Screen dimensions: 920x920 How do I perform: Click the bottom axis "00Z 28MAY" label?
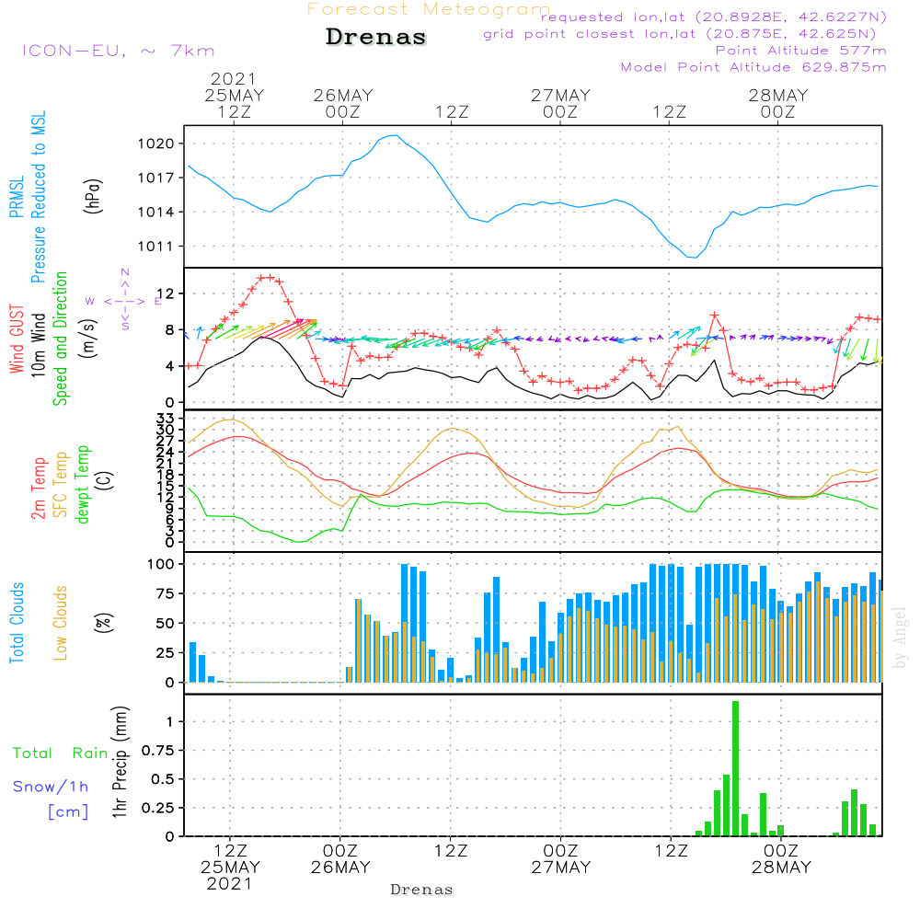781,859
